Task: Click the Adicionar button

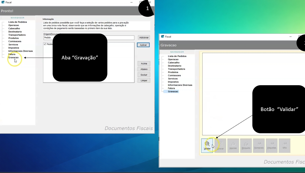Action: [144, 38]
